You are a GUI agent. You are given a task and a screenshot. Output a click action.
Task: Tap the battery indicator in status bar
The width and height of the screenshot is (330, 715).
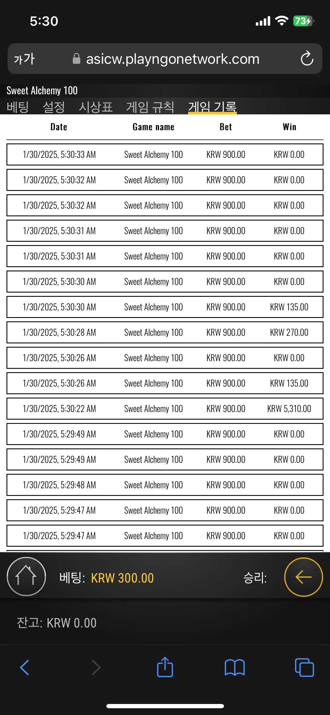[303, 21]
